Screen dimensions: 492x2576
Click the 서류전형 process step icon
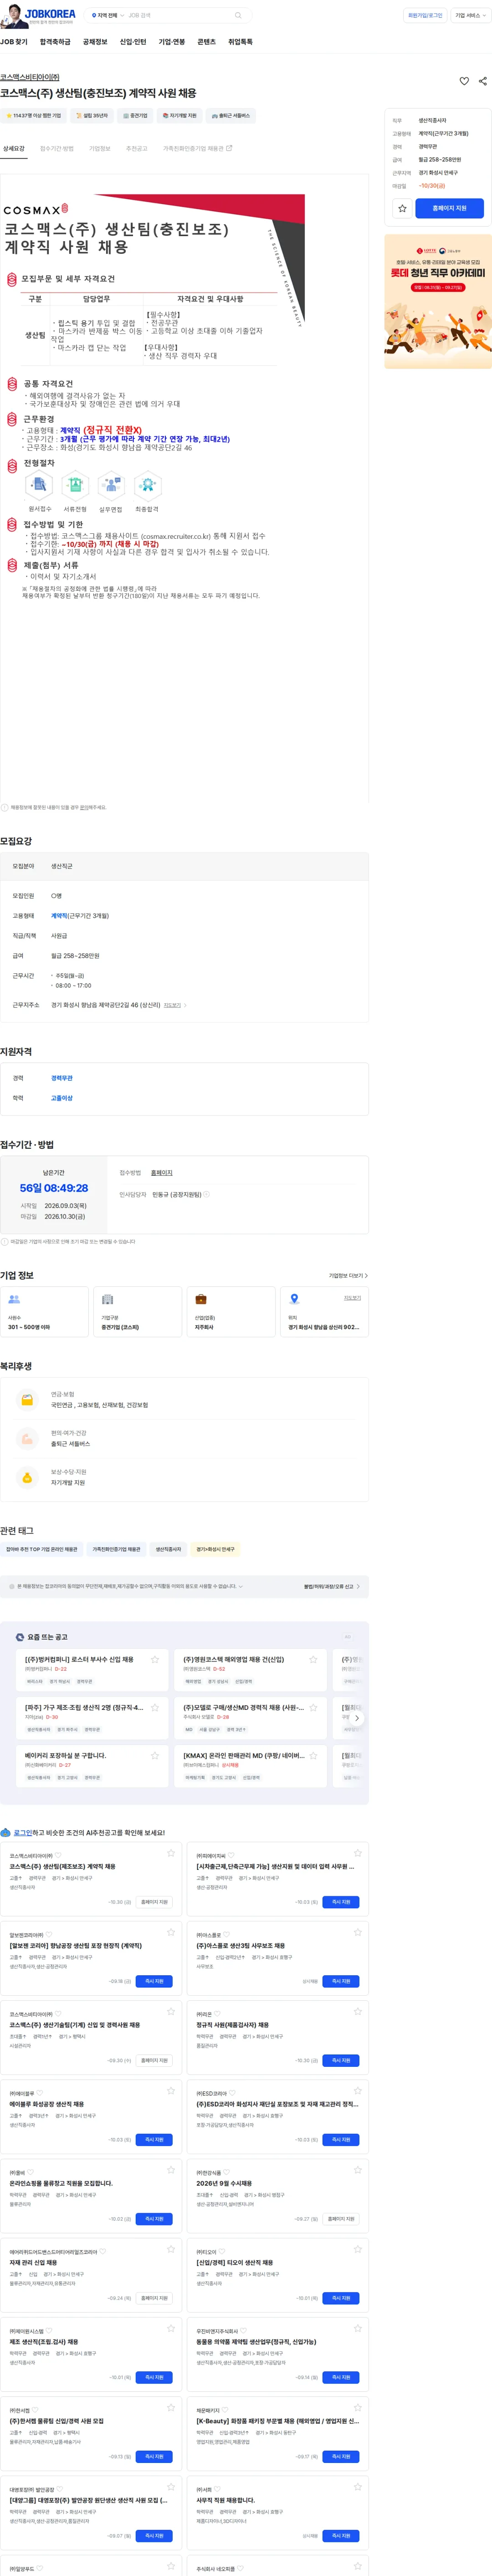75,485
